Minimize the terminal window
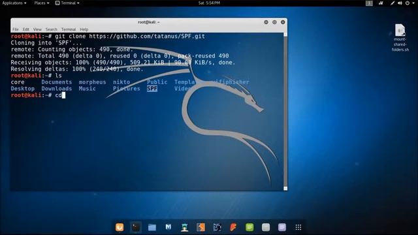 (266, 22)
